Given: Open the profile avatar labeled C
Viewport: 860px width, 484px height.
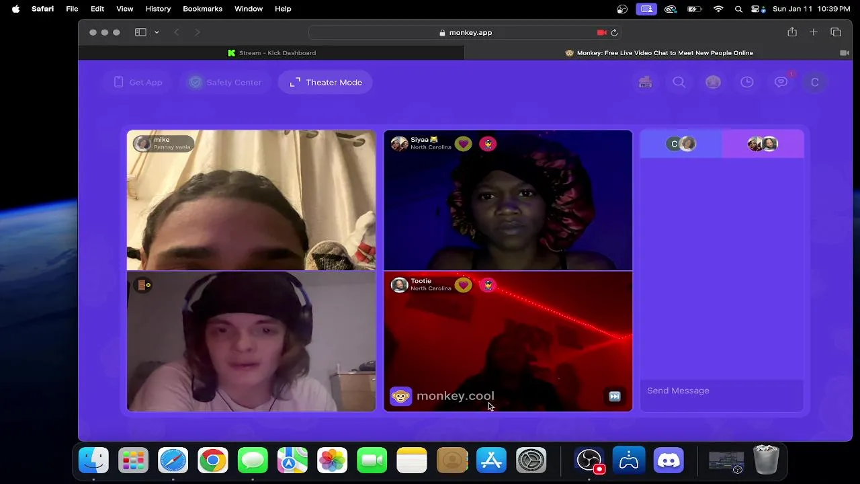Looking at the screenshot, I should point(815,82).
